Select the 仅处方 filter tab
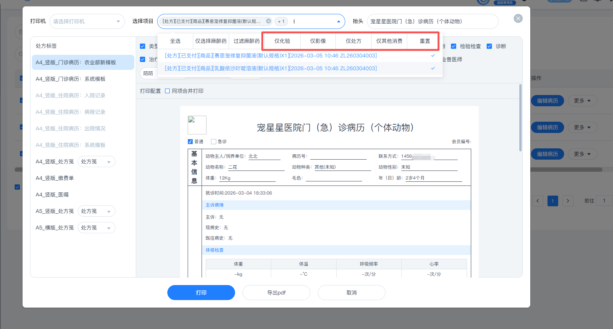This screenshot has height=329, width=613. tap(354, 41)
